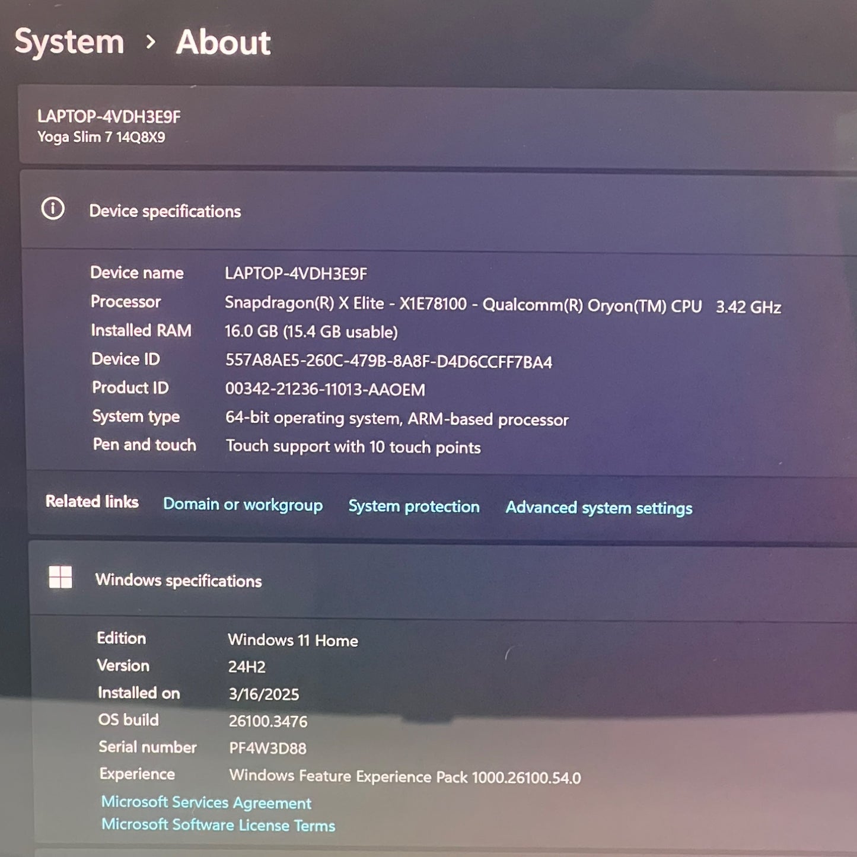857x857 pixels.
Task: Click the serial number PF4W3D88
Action: coord(267,748)
